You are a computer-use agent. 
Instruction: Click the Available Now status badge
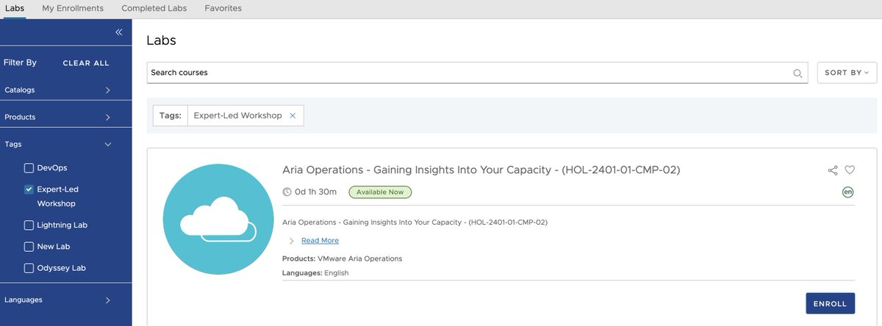tap(380, 192)
